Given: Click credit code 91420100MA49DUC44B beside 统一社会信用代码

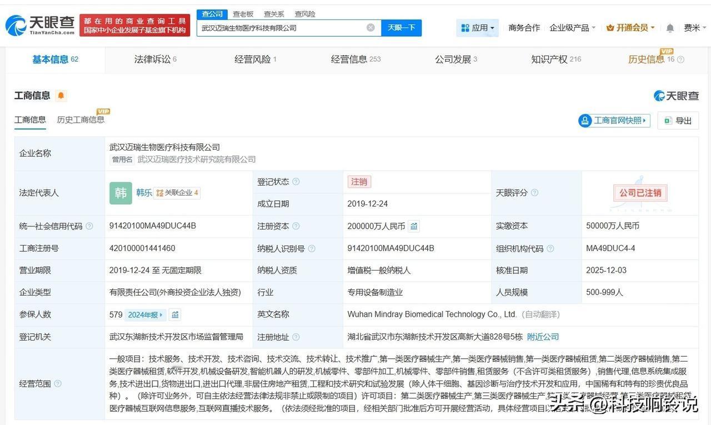Looking at the screenshot, I should tap(153, 226).
